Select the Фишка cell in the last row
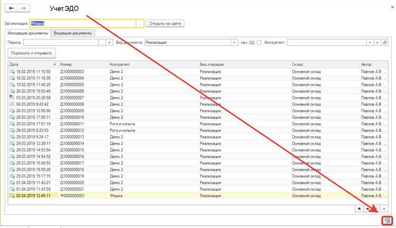Screen dimensions: 396x228 tap(116, 196)
